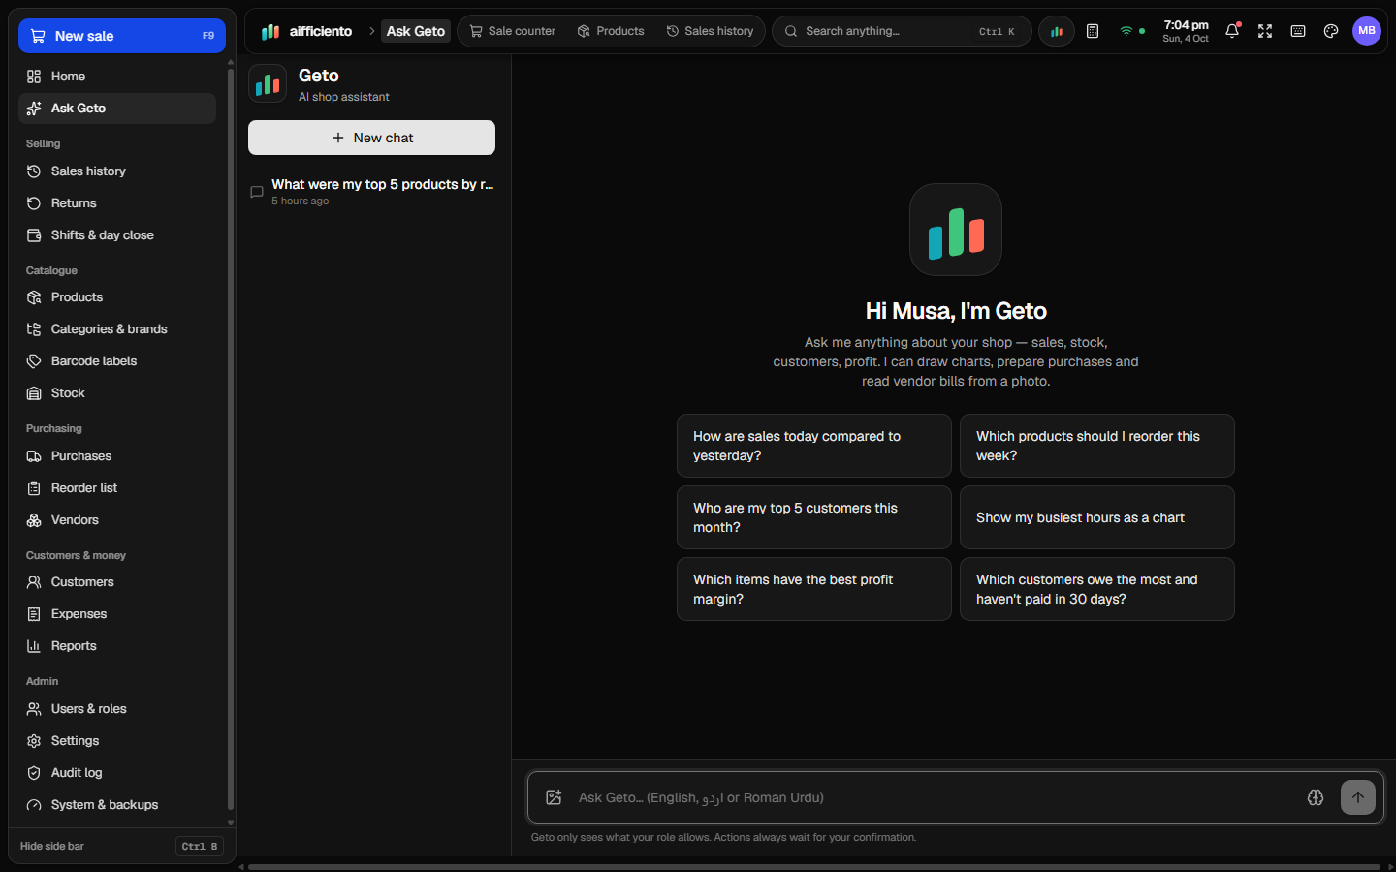1396x872 pixels.
Task: Click the Geto chart icon button in top bar
Action: (x=1057, y=31)
